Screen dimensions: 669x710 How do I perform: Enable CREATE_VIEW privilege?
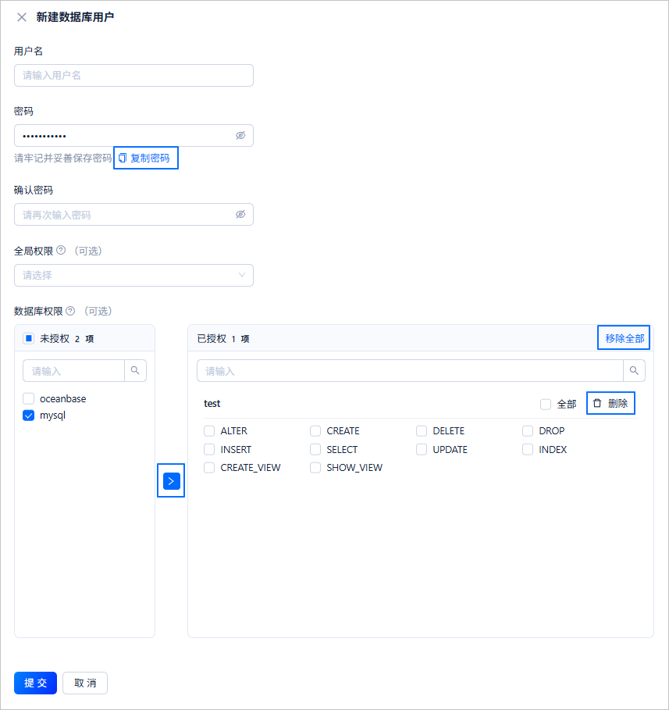209,467
